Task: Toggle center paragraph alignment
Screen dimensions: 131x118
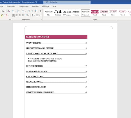Action: [17, 15]
